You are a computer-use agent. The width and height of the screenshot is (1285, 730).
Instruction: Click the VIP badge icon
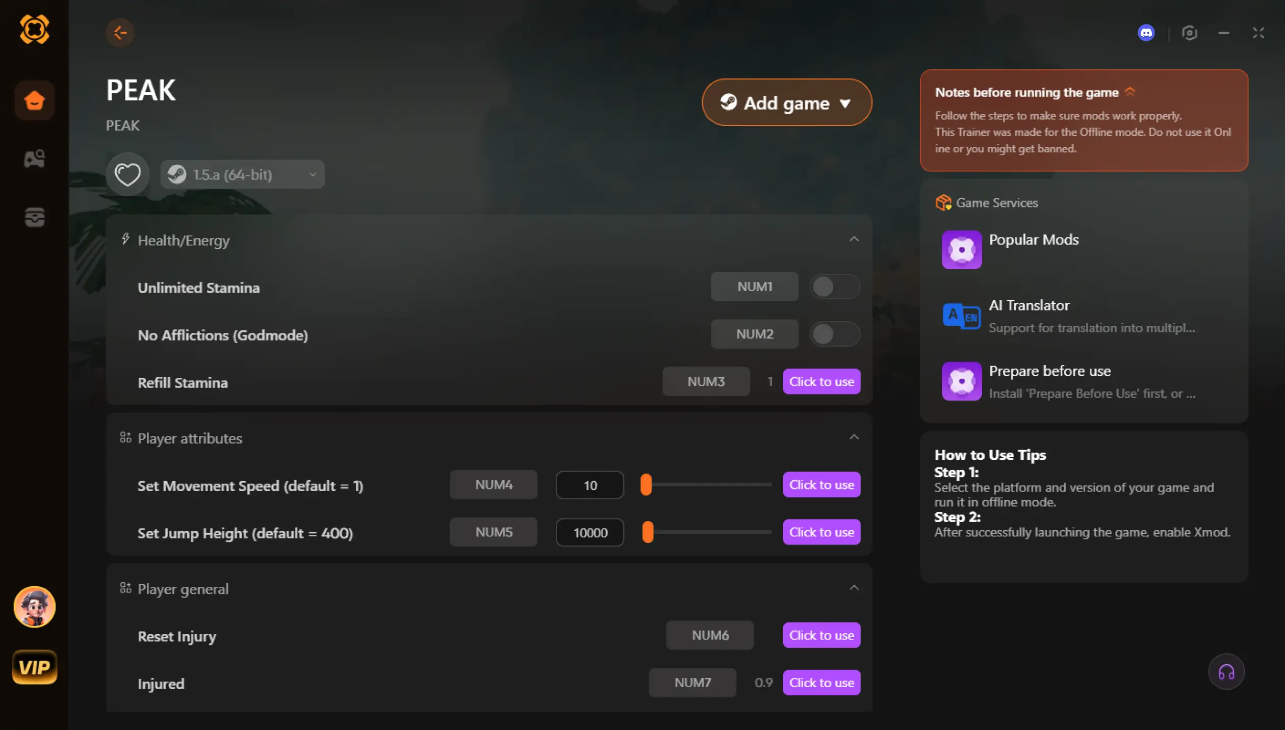34,667
